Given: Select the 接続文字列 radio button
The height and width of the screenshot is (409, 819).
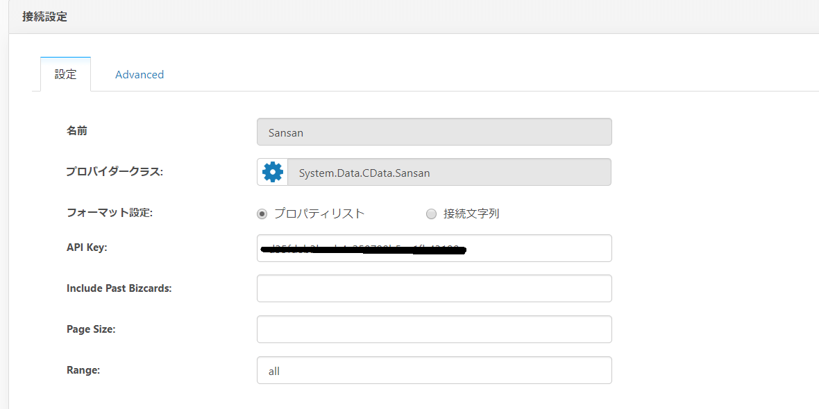Looking at the screenshot, I should point(431,214).
